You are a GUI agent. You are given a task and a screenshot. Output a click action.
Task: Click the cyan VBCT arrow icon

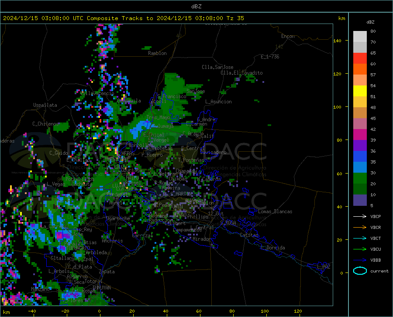pos(360,238)
